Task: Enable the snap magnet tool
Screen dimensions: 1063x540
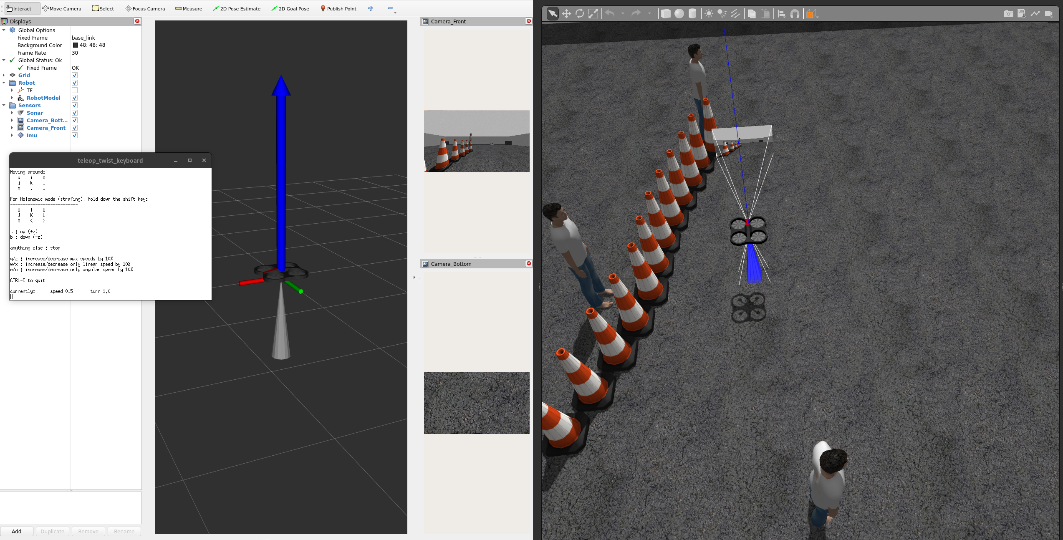Action: 795,14
